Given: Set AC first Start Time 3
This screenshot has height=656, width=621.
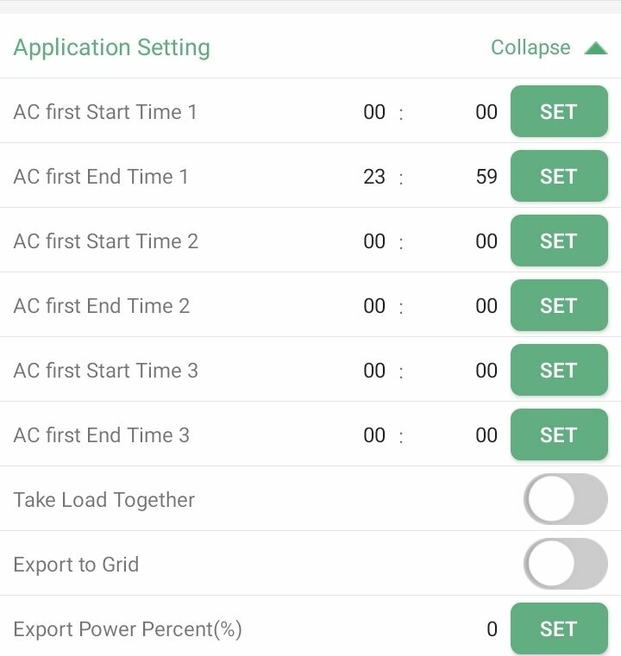Looking at the screenshot, I should tap(559, 370).
